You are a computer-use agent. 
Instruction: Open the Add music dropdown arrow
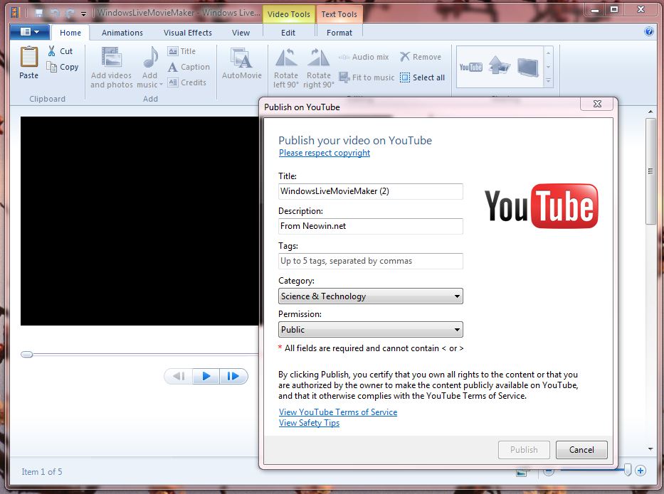pos(161,85)
